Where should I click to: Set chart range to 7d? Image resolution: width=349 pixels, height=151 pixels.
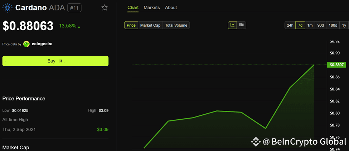[x=300, y=25]
